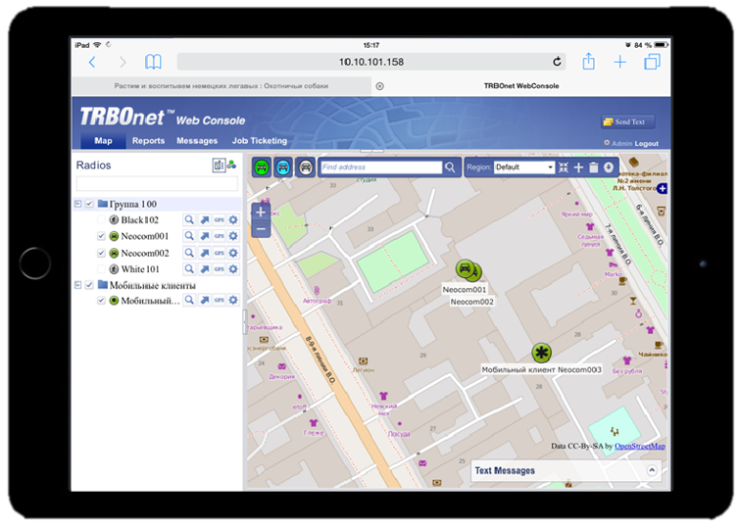Show all Safari tabs
Screen dimensions: 740x526
pos(652,62)
